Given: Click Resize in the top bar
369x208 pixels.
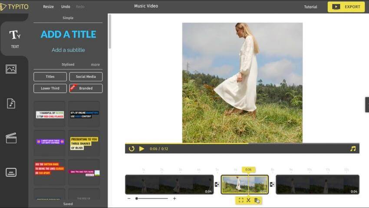Looking at the screenshot, I should (48, 6).
